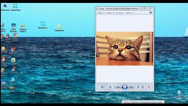The height and width of the screenshot is (106, 188).
Task: Select the Google Chrome shortcut
Action: coord(15,37)
